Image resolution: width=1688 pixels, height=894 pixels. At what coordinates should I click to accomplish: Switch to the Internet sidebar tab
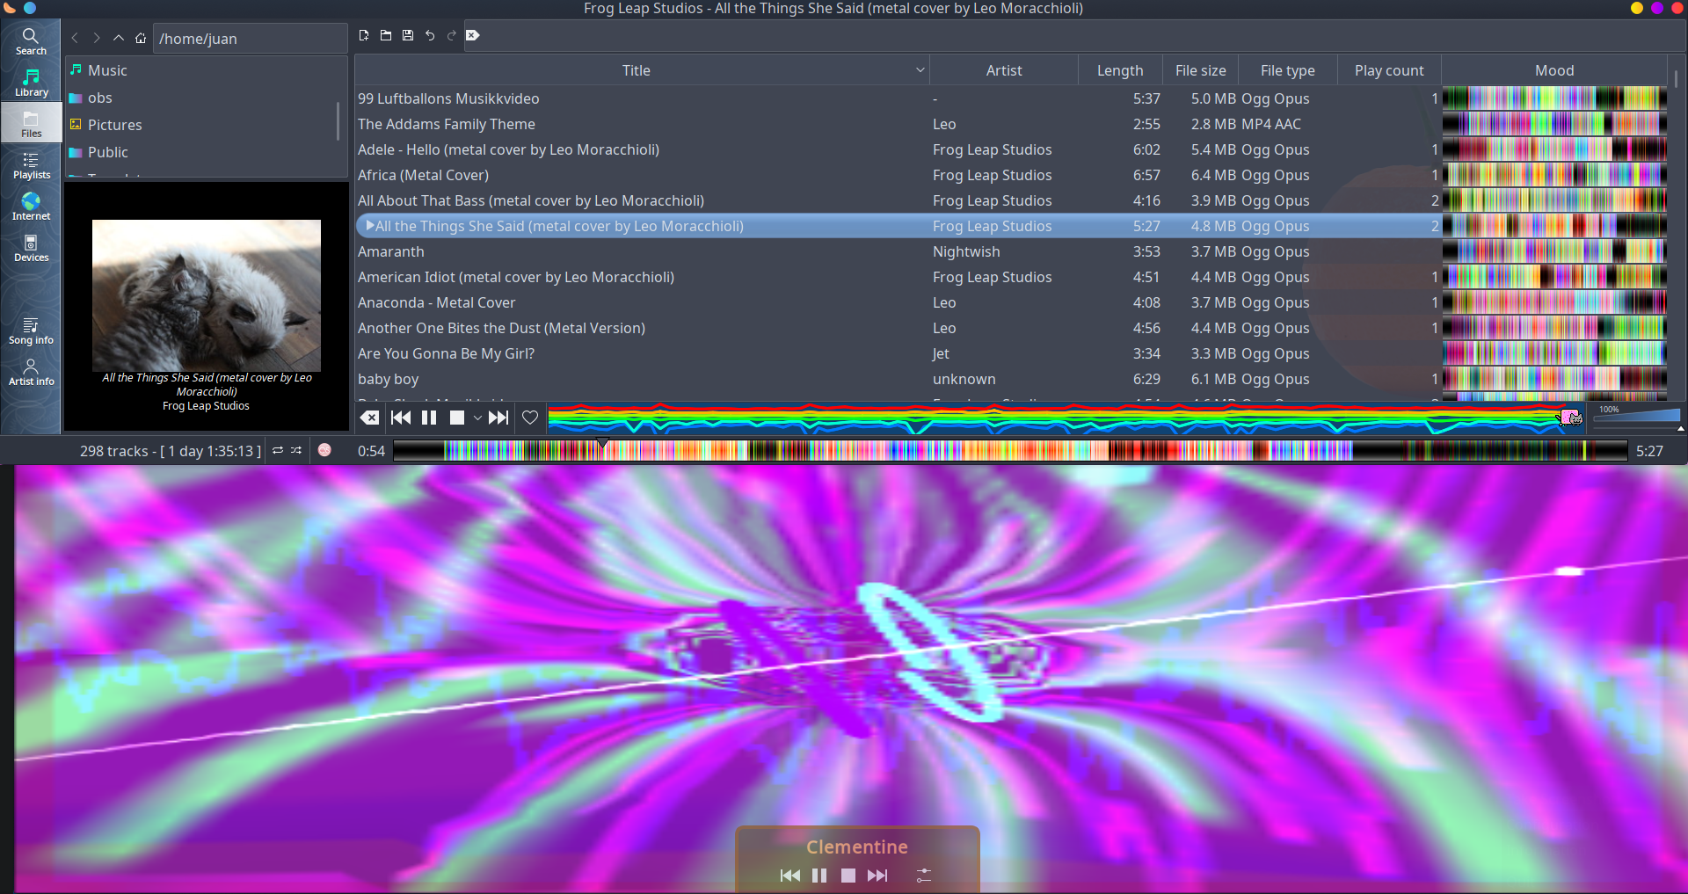tap(31, 207)
